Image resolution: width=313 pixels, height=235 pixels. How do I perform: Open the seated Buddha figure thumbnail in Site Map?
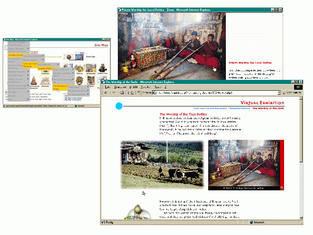tap(34, 81)
